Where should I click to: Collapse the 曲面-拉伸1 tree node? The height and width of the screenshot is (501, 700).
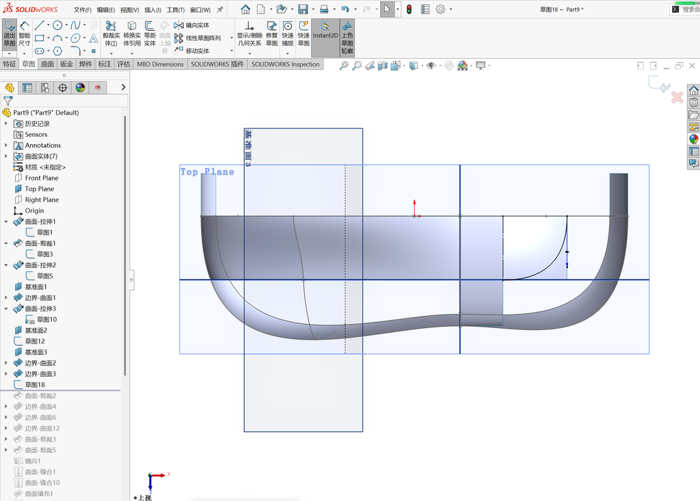tap(5, 221)
